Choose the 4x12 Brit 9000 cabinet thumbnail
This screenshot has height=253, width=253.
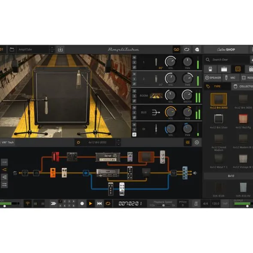coord(243,99)
